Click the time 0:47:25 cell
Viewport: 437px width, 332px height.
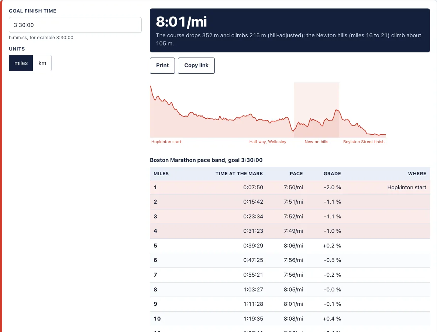coord(253,260)
